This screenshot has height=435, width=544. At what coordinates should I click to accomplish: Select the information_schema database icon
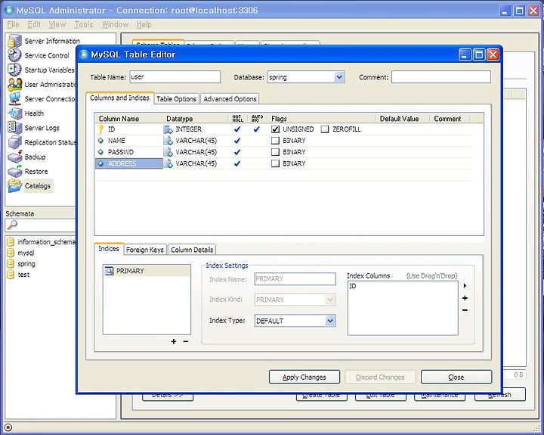pos(11,242)
